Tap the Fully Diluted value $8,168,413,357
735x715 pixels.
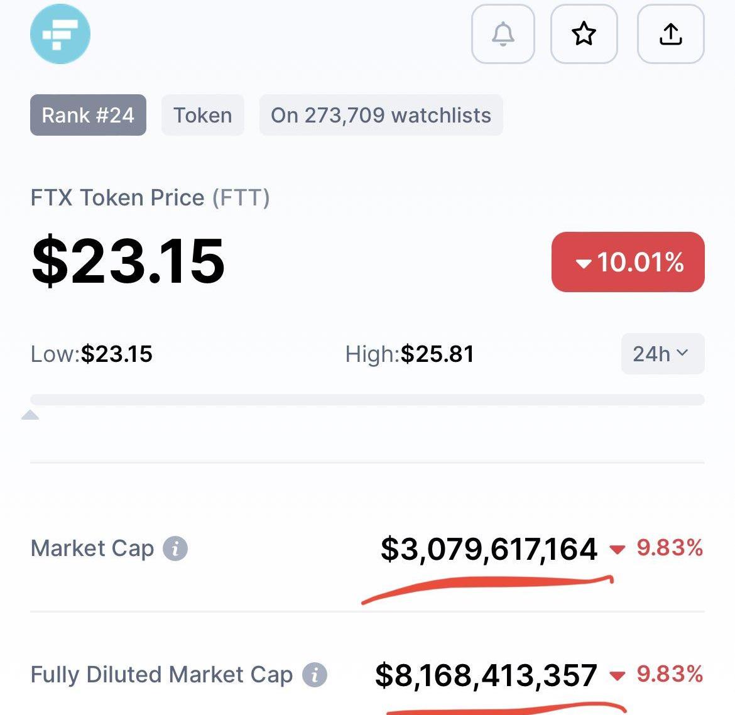(486, 675)
